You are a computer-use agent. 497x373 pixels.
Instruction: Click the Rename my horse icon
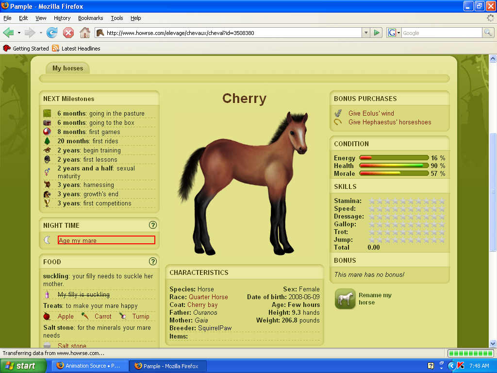click(x=345, y=299)
